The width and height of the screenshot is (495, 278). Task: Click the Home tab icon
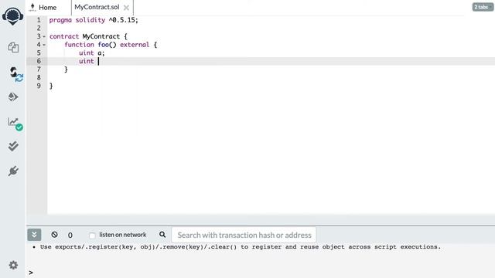click(x=32, y=7)
